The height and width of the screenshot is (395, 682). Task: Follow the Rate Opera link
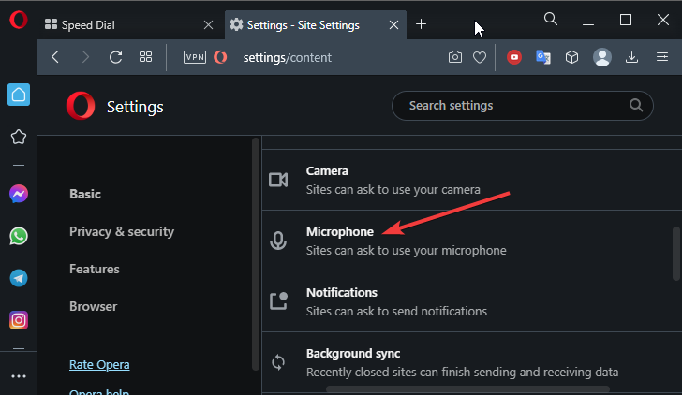[99, 365]
